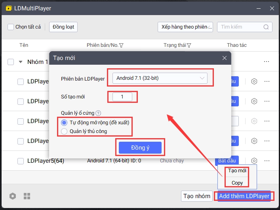Viewport: 280px width, 210px height.
Task: Select Quản lý thủ công radio button
Action: [x=64, y=131]
